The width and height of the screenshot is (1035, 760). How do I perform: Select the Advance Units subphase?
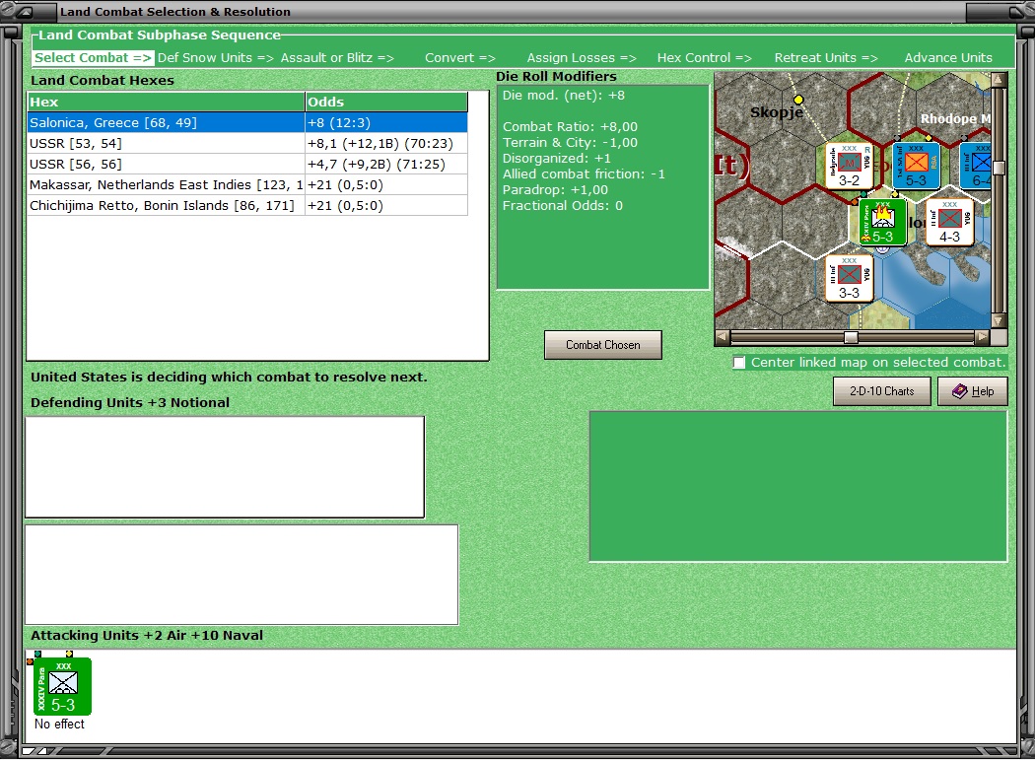pos(948,57)
